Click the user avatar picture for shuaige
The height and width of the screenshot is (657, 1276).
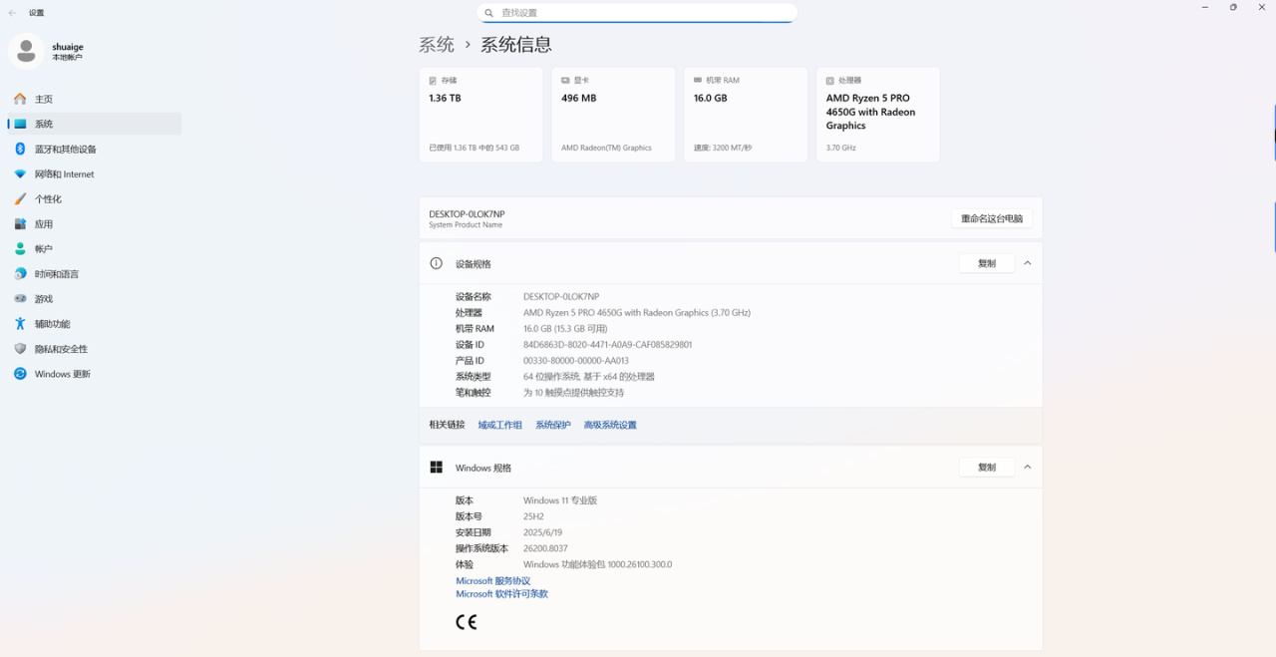pyautogui.click(x=26, y=51)
